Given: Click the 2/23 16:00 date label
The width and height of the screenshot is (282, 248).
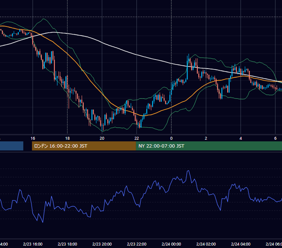Looking at the screenshot, I should 33,244.
